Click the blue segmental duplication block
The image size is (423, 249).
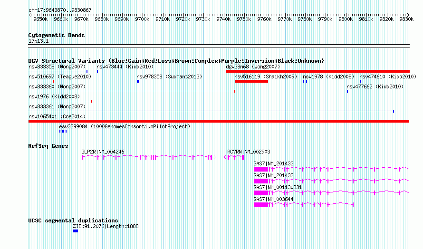tap(76, 231)
